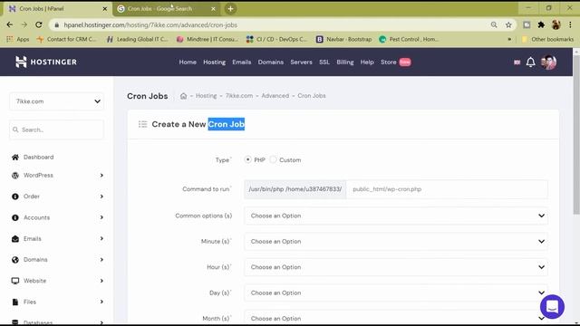The image size is (580, 326).
Task: Select the PHP type radio
Action: [x=247, y=159]
